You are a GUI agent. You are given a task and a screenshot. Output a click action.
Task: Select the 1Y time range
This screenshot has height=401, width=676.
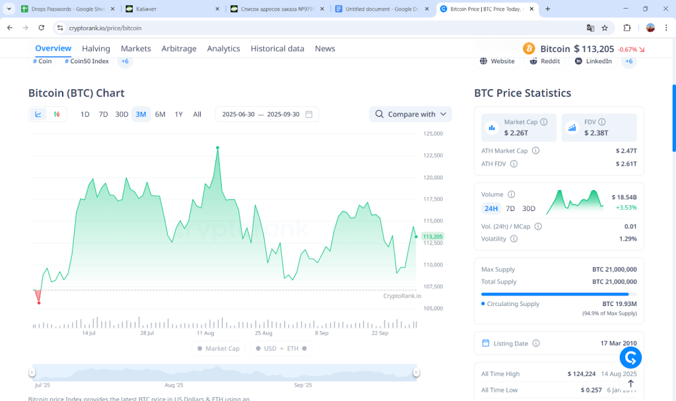178,113
